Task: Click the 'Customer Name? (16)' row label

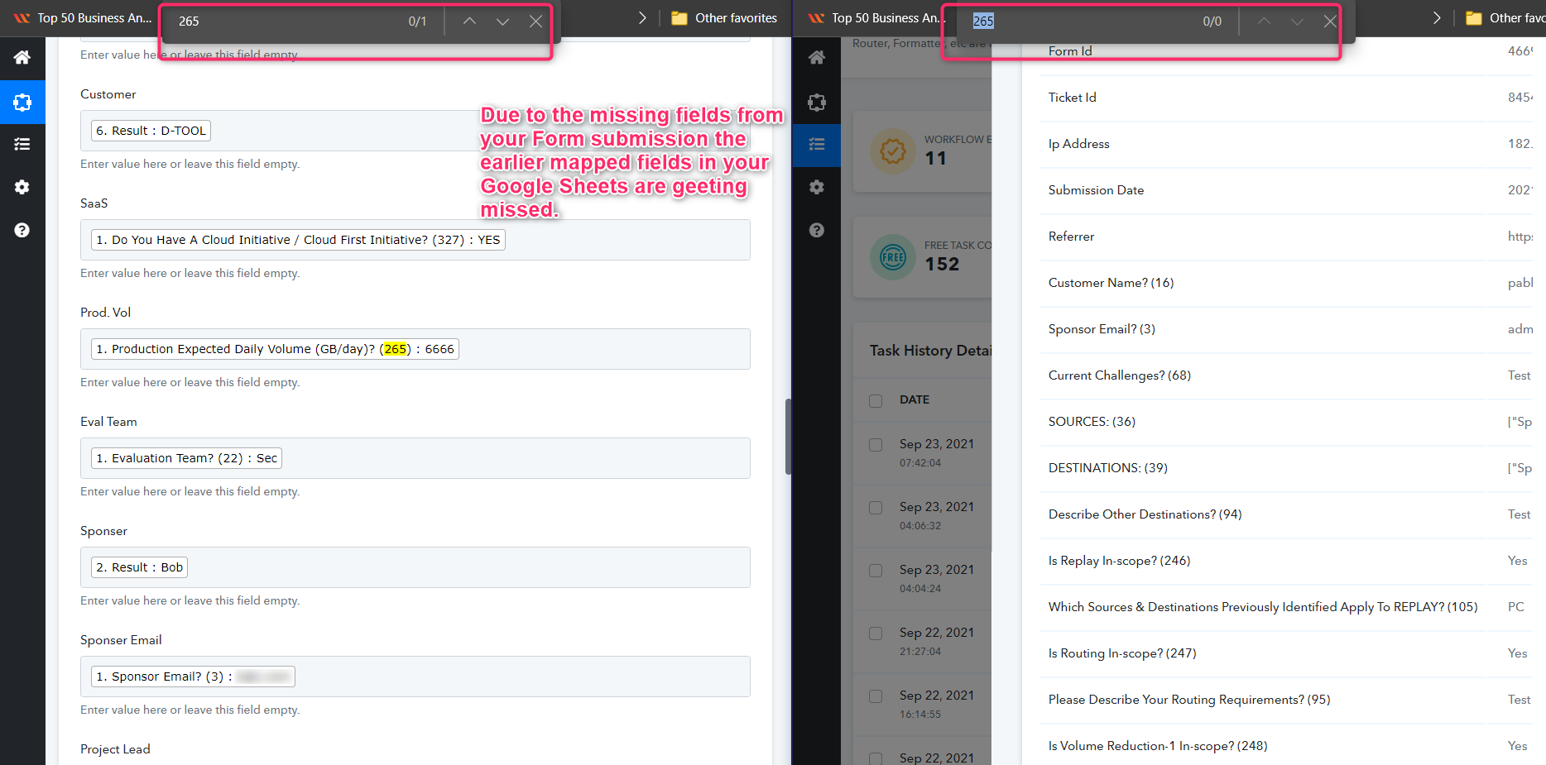Action: 1111,283
